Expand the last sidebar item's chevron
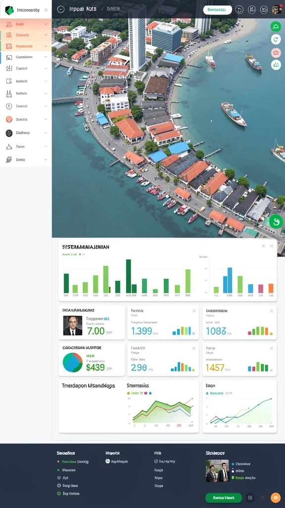The width and height of the screenshot is (285, 508). pos(46,160)
